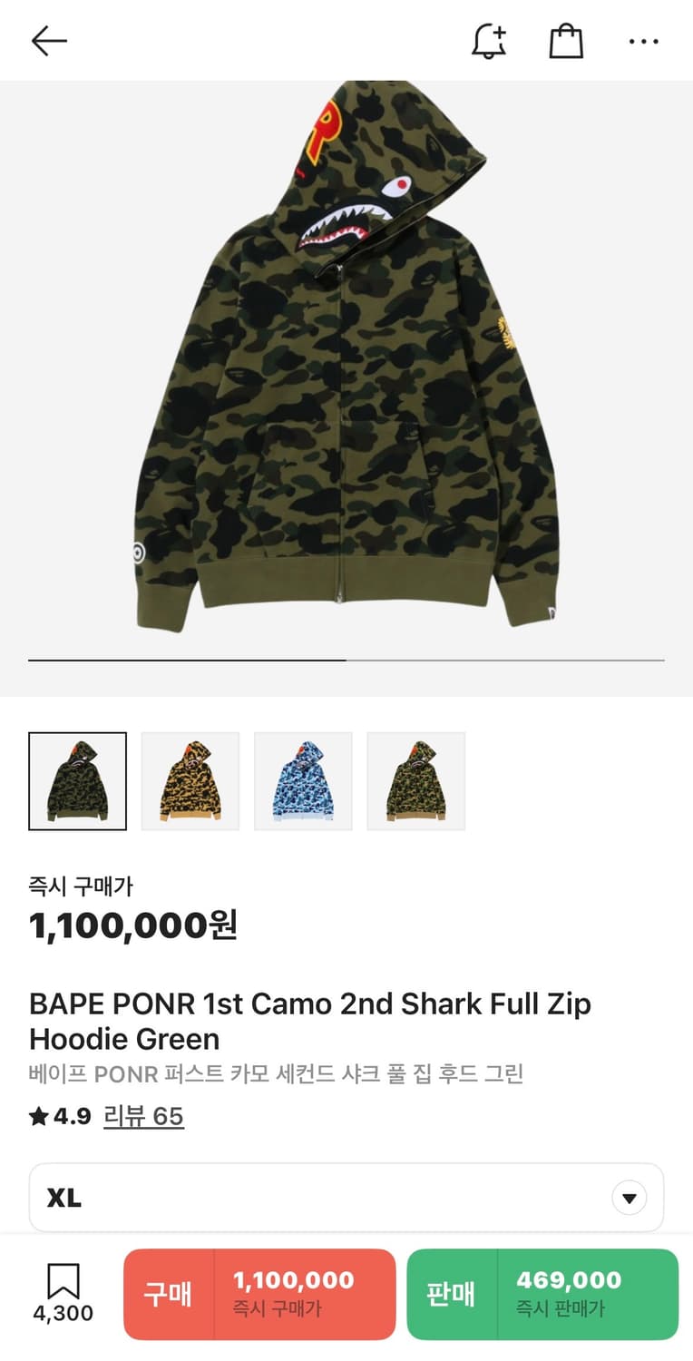
Task: Tap the star rating 4.9
Action: tap(60, 1116)
